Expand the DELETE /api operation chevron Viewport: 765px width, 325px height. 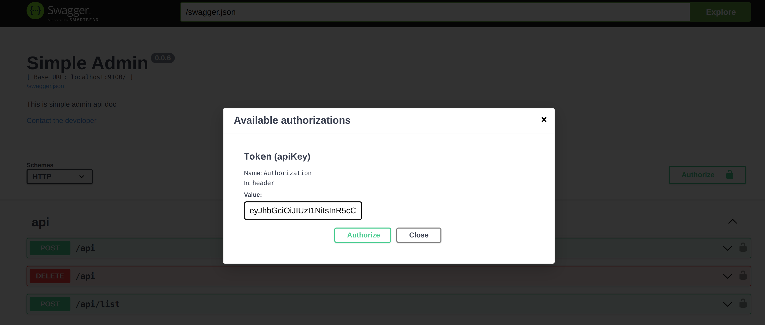coord(727,276)
